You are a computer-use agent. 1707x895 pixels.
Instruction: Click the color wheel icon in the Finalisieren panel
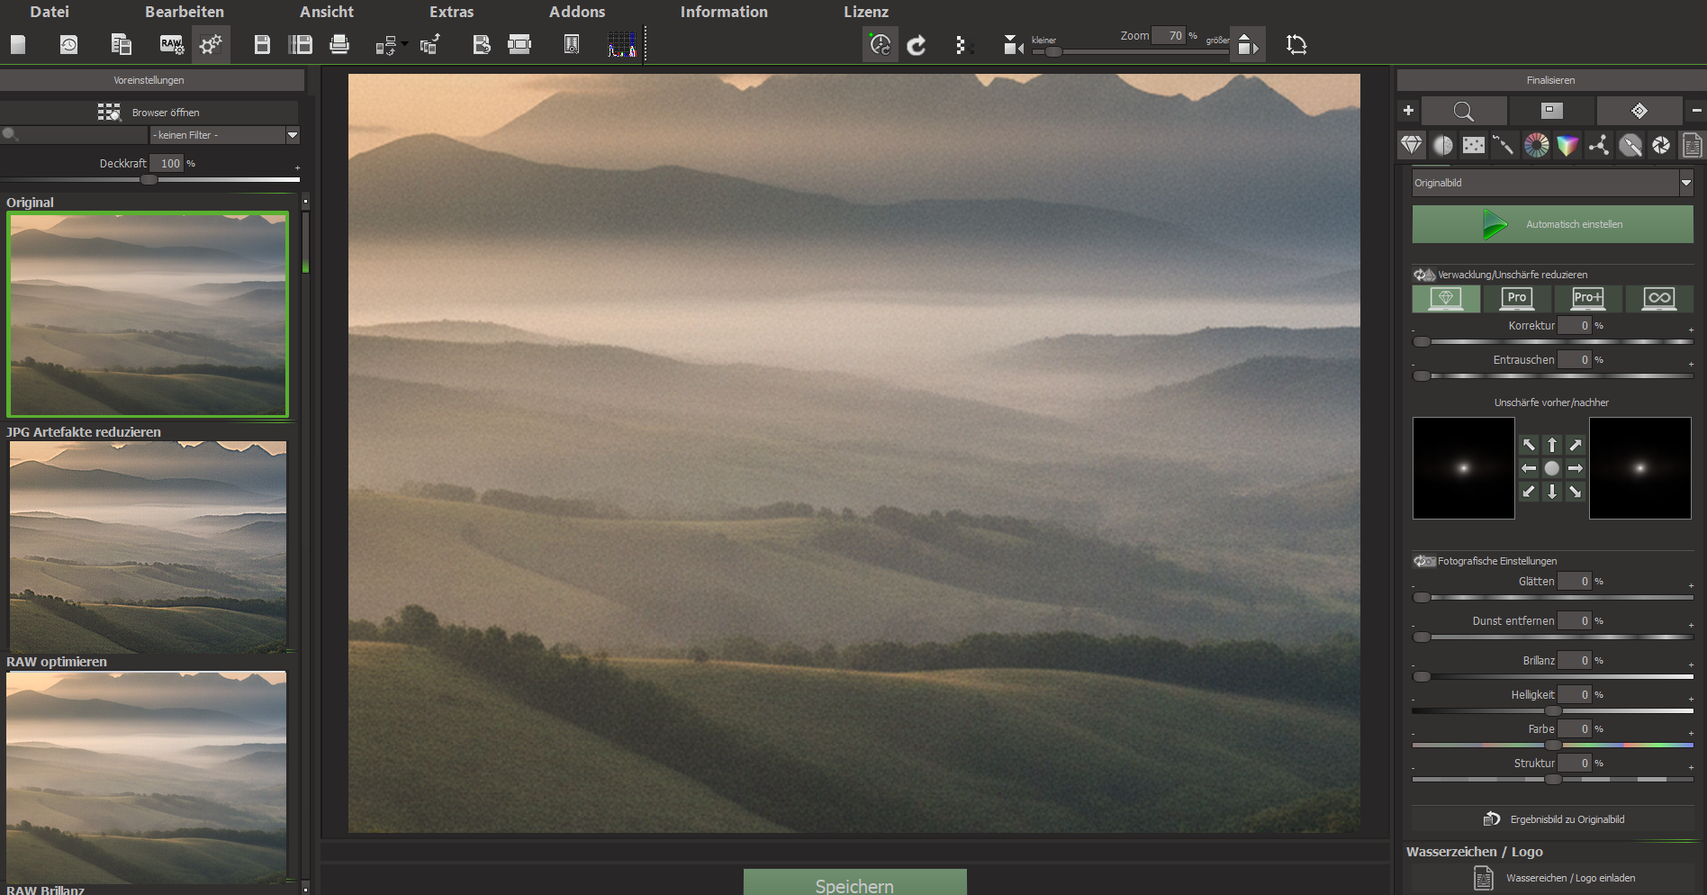point(1537,145)
